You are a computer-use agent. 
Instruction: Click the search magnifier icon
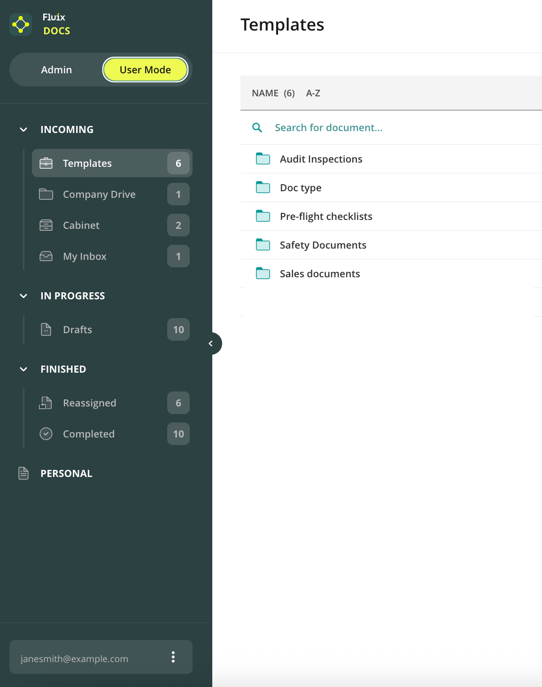pyautogui.click(x=257, y=128)
